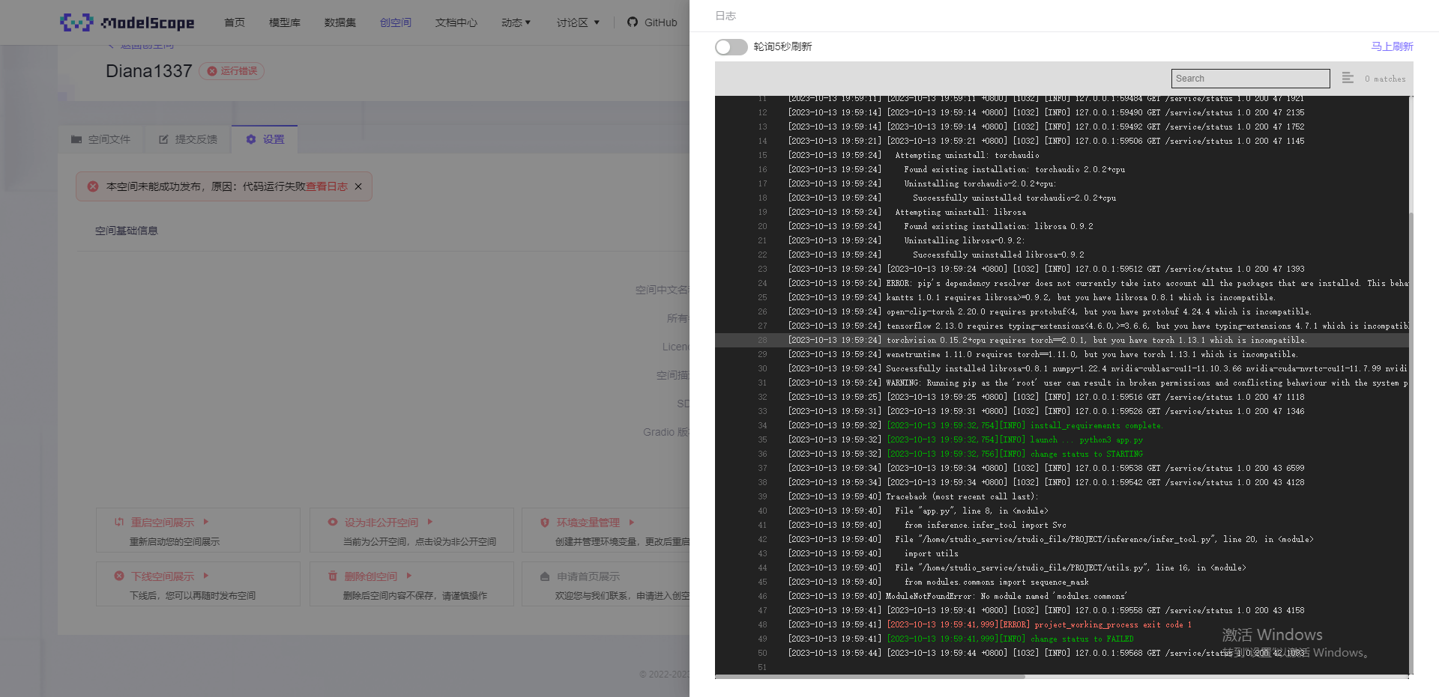Expand arrow next to 设为非公开空间

[x=430, y=522]
